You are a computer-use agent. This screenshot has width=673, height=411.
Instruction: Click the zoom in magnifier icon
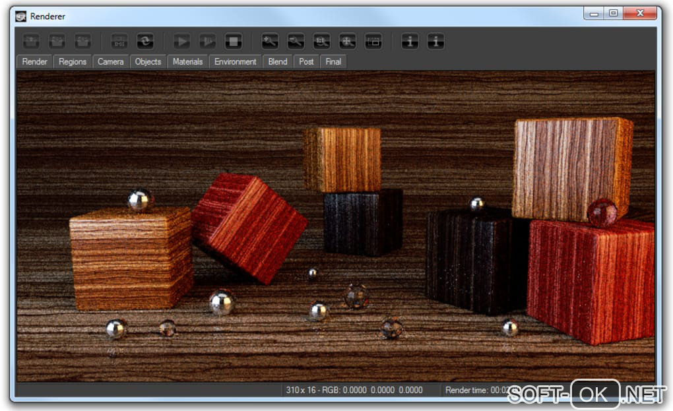pos(270,42)
